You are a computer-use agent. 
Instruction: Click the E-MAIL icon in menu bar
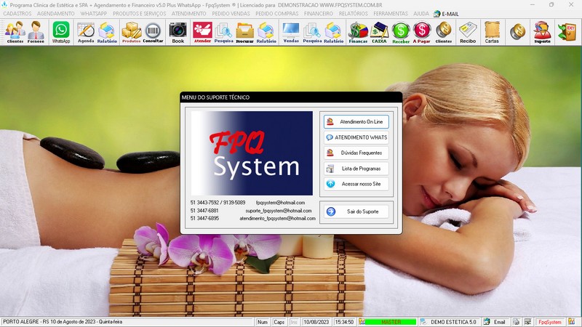click(446, 14)
